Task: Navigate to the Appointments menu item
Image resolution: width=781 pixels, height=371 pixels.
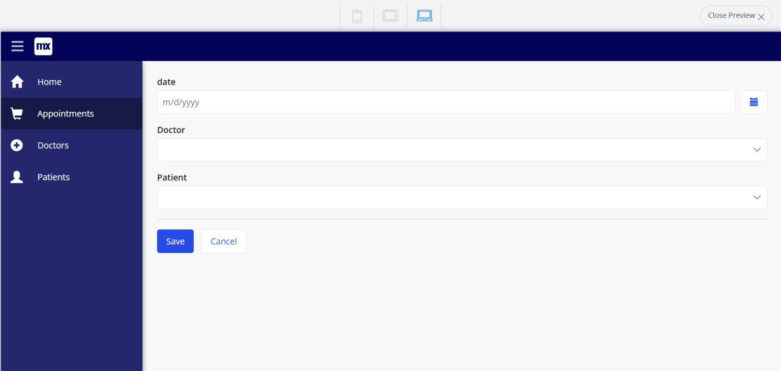Action: (66, 113)
